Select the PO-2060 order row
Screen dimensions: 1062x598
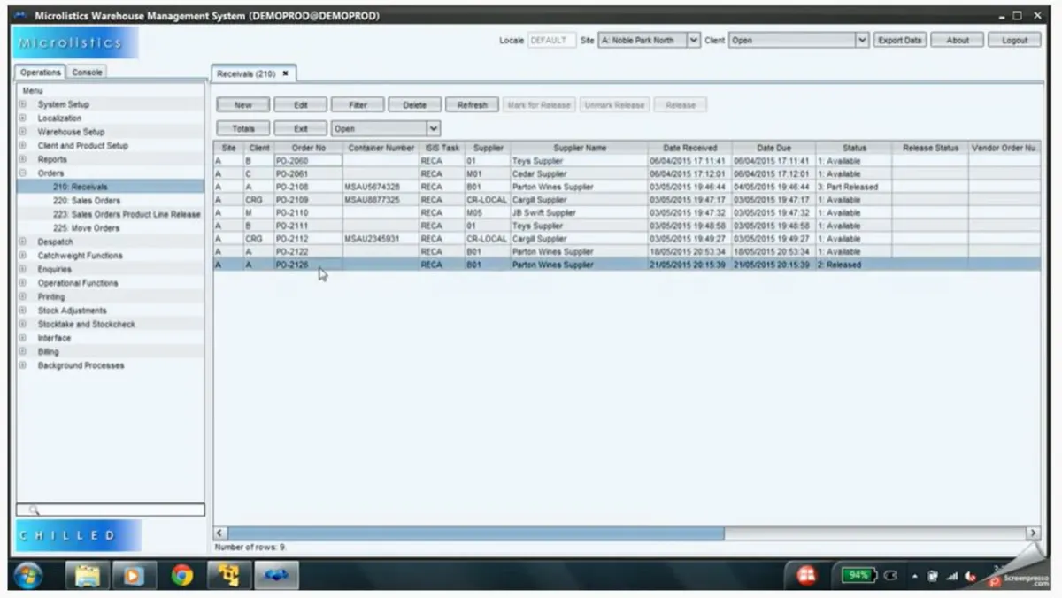click(627, 161)
